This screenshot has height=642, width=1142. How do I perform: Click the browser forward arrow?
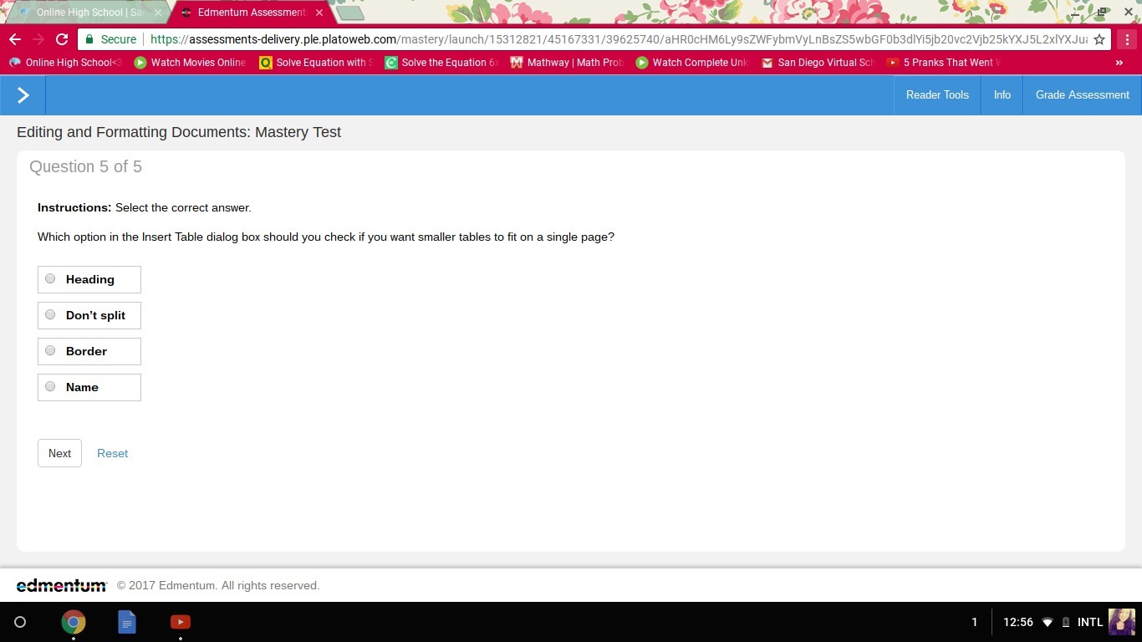tap(38, 39)
